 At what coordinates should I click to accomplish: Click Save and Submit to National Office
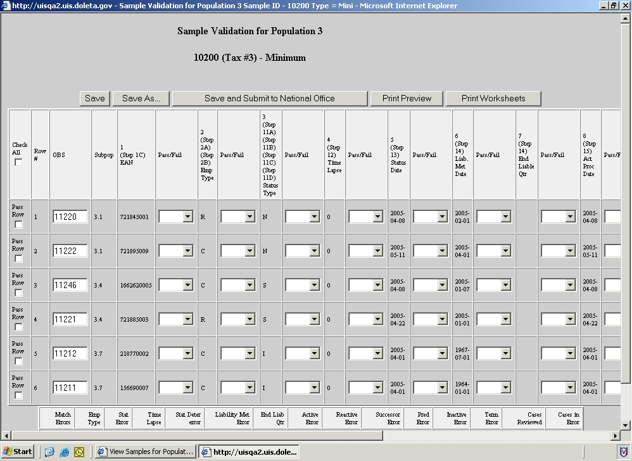[269, 98]
